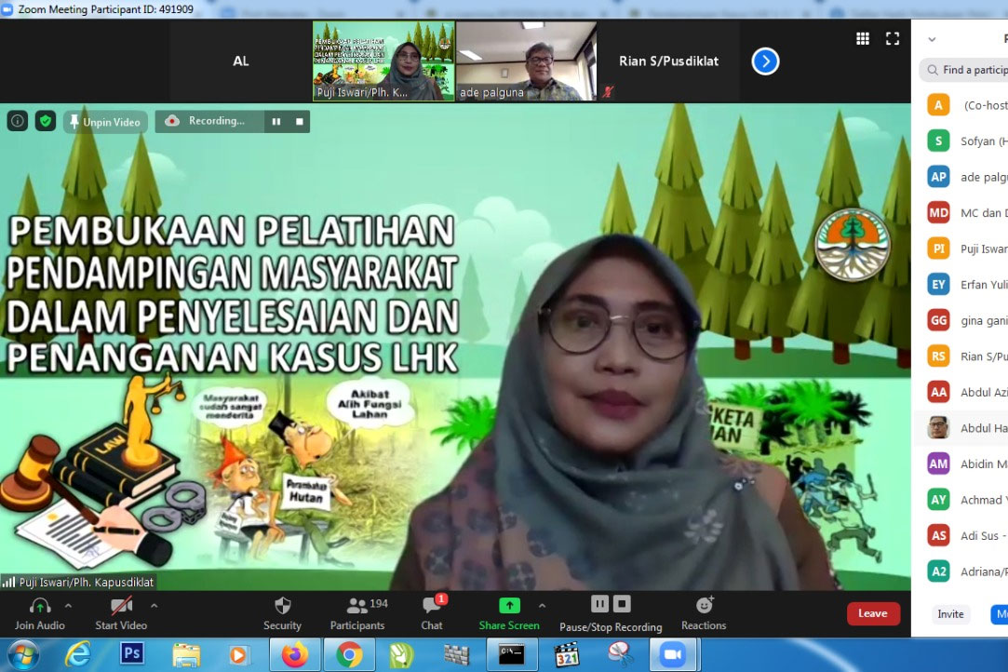The height and width of the screenshot is (672, 1008).
Task: Click the Invite button in participants panel
Action: click(950, 614)
